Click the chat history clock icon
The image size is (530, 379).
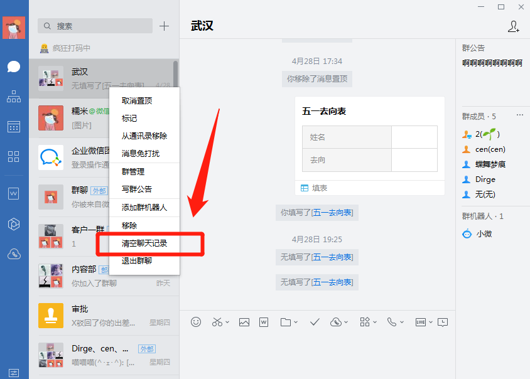point(443,323)
